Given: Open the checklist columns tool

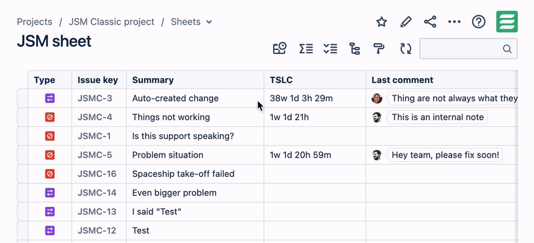Looking at the screenshot, I should click(x=330, y=48).
